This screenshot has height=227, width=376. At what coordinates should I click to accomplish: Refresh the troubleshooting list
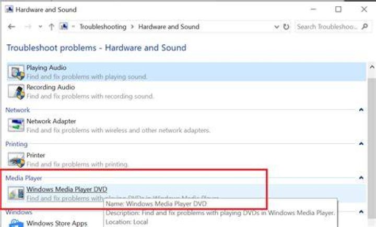pyautogui.click(x=286, y=27)
